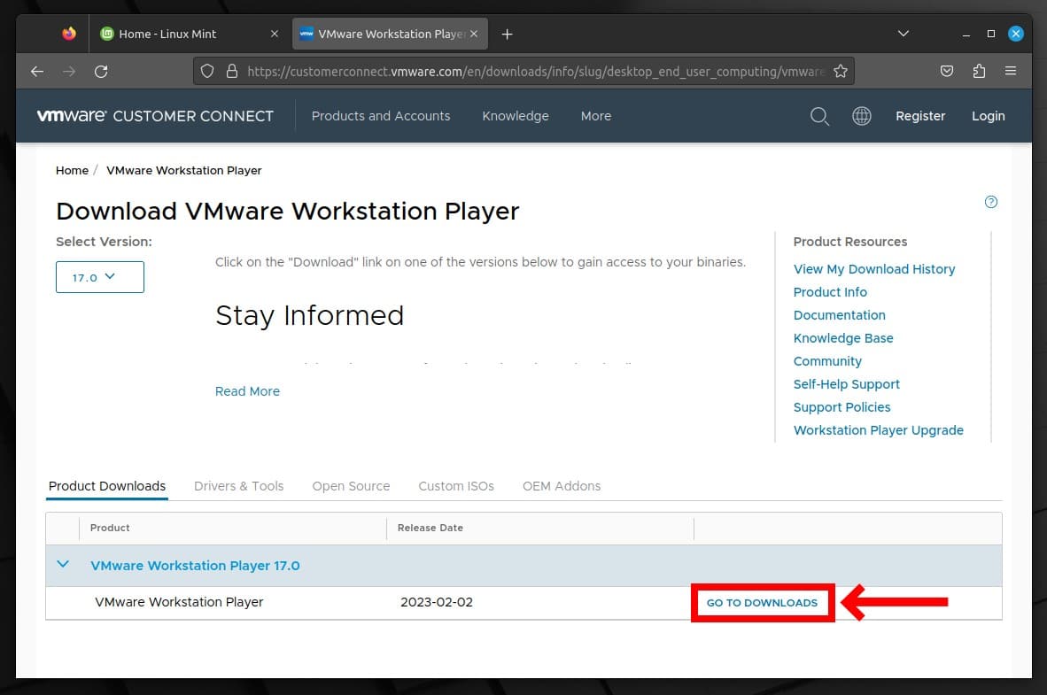Click the GO TO DOWNLOADS button
Screen dimensions: 1047x695
[762, 602]
